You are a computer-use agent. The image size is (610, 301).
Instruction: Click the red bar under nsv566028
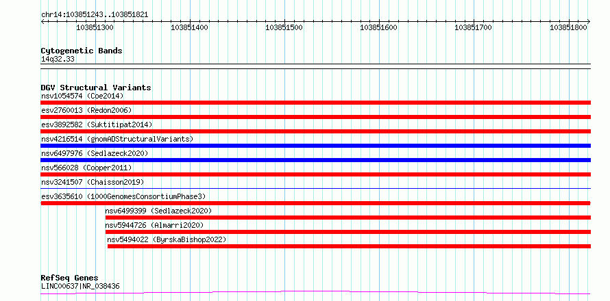point(316,174)
